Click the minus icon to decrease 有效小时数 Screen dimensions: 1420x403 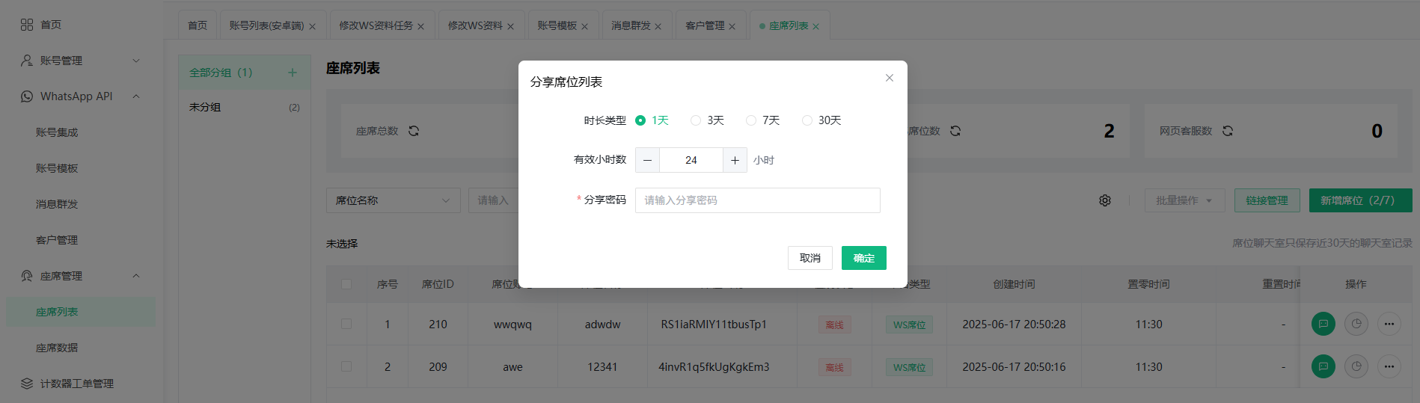647,160
